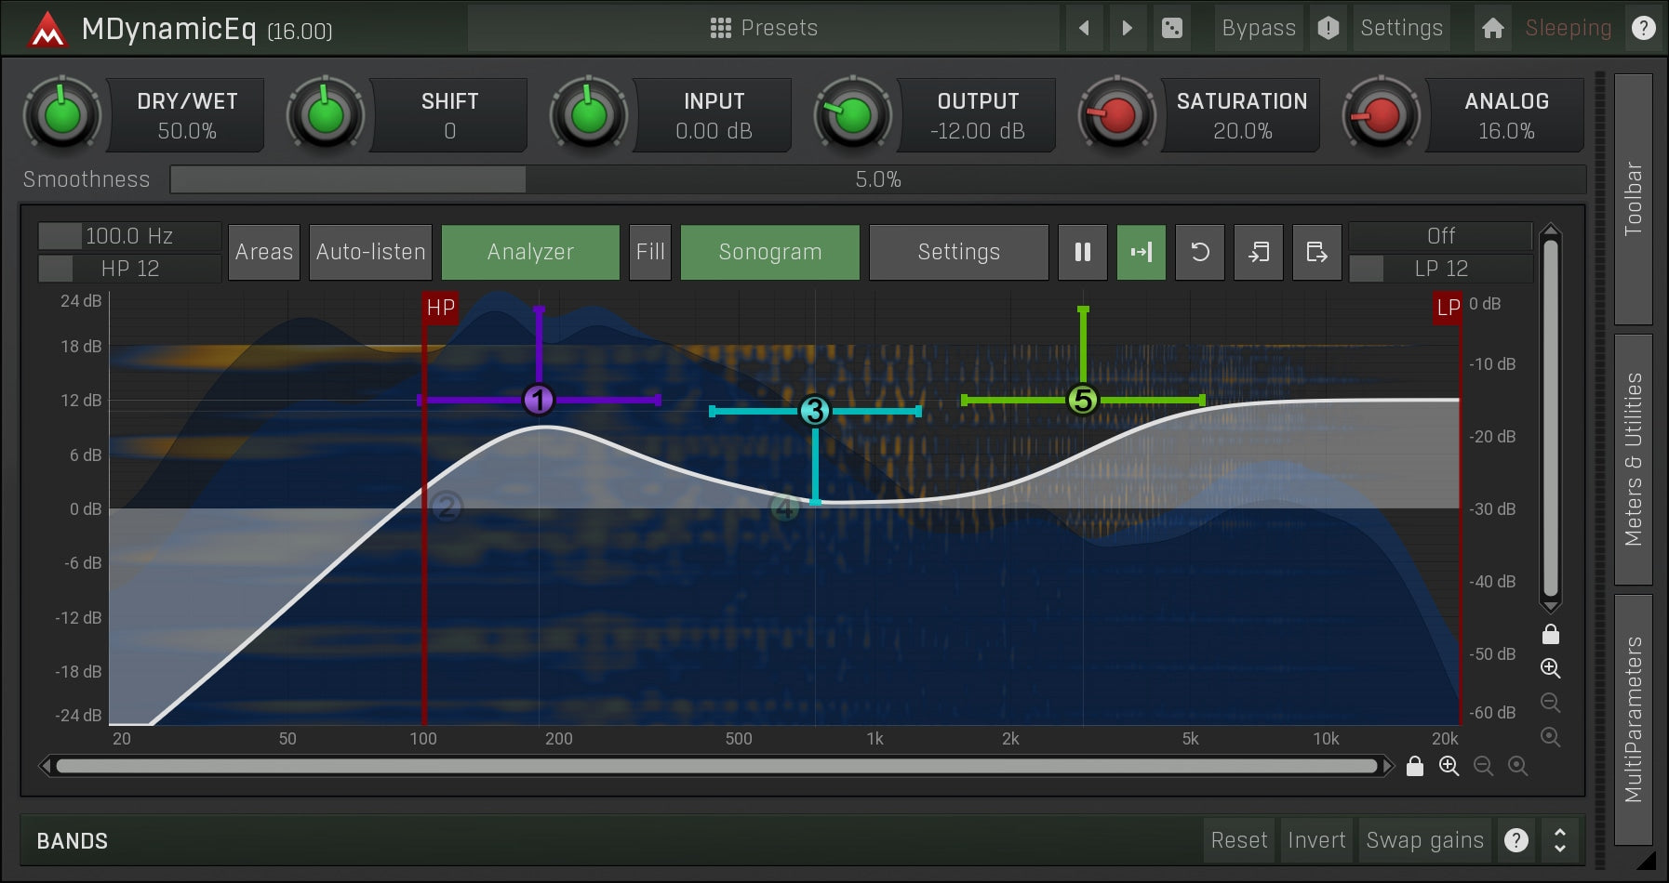Click the export preset icon above the graph

1316,252
